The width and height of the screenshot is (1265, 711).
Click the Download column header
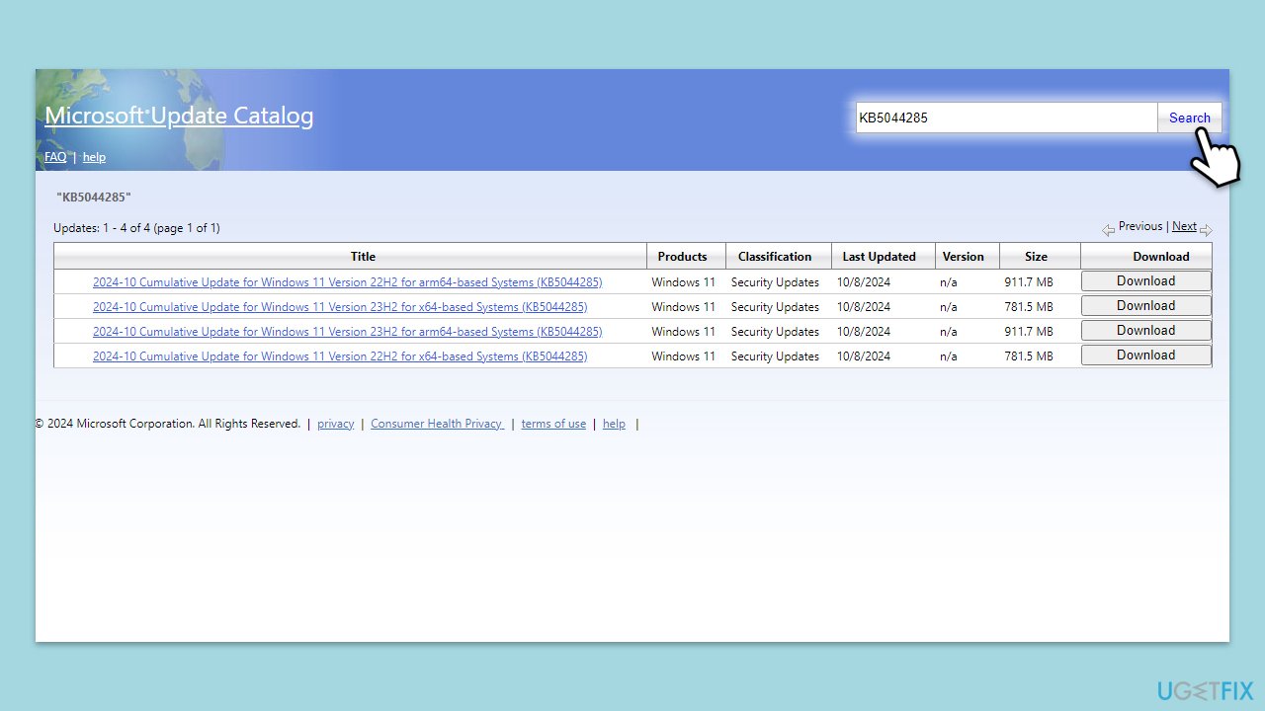(1161, 257)
